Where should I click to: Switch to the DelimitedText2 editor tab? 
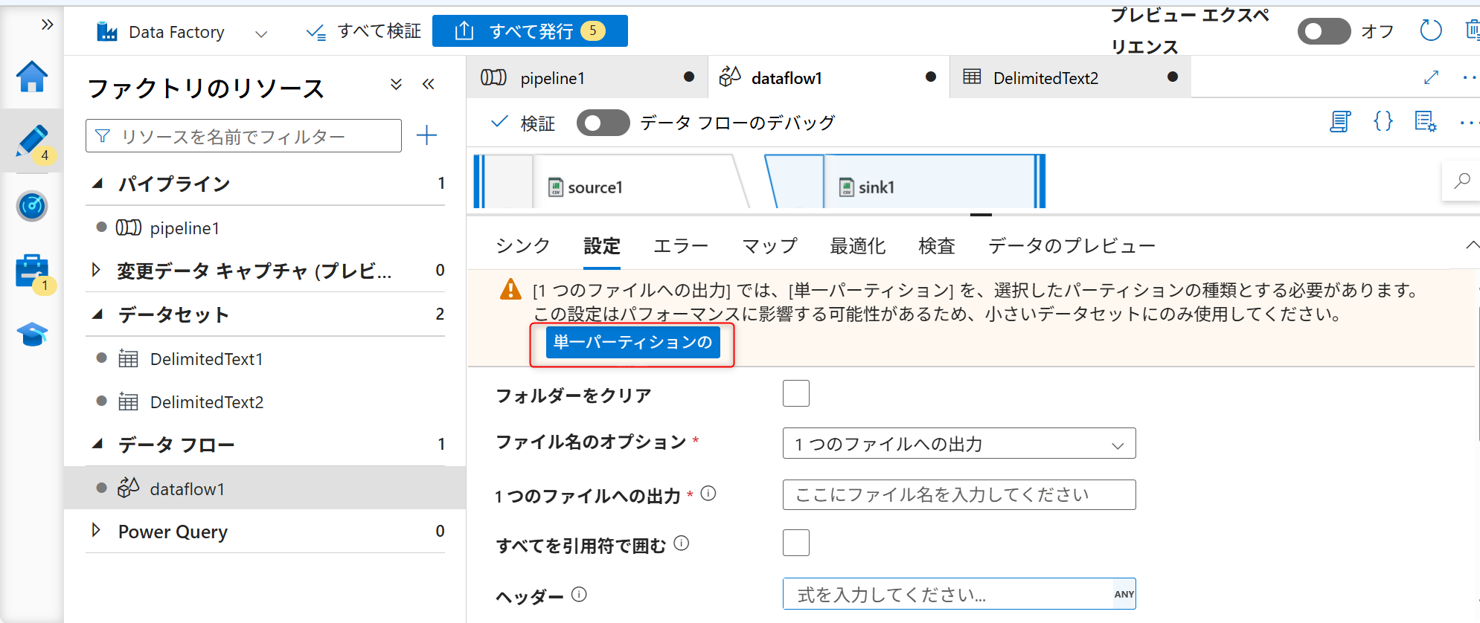click(x=1070, y=77)
